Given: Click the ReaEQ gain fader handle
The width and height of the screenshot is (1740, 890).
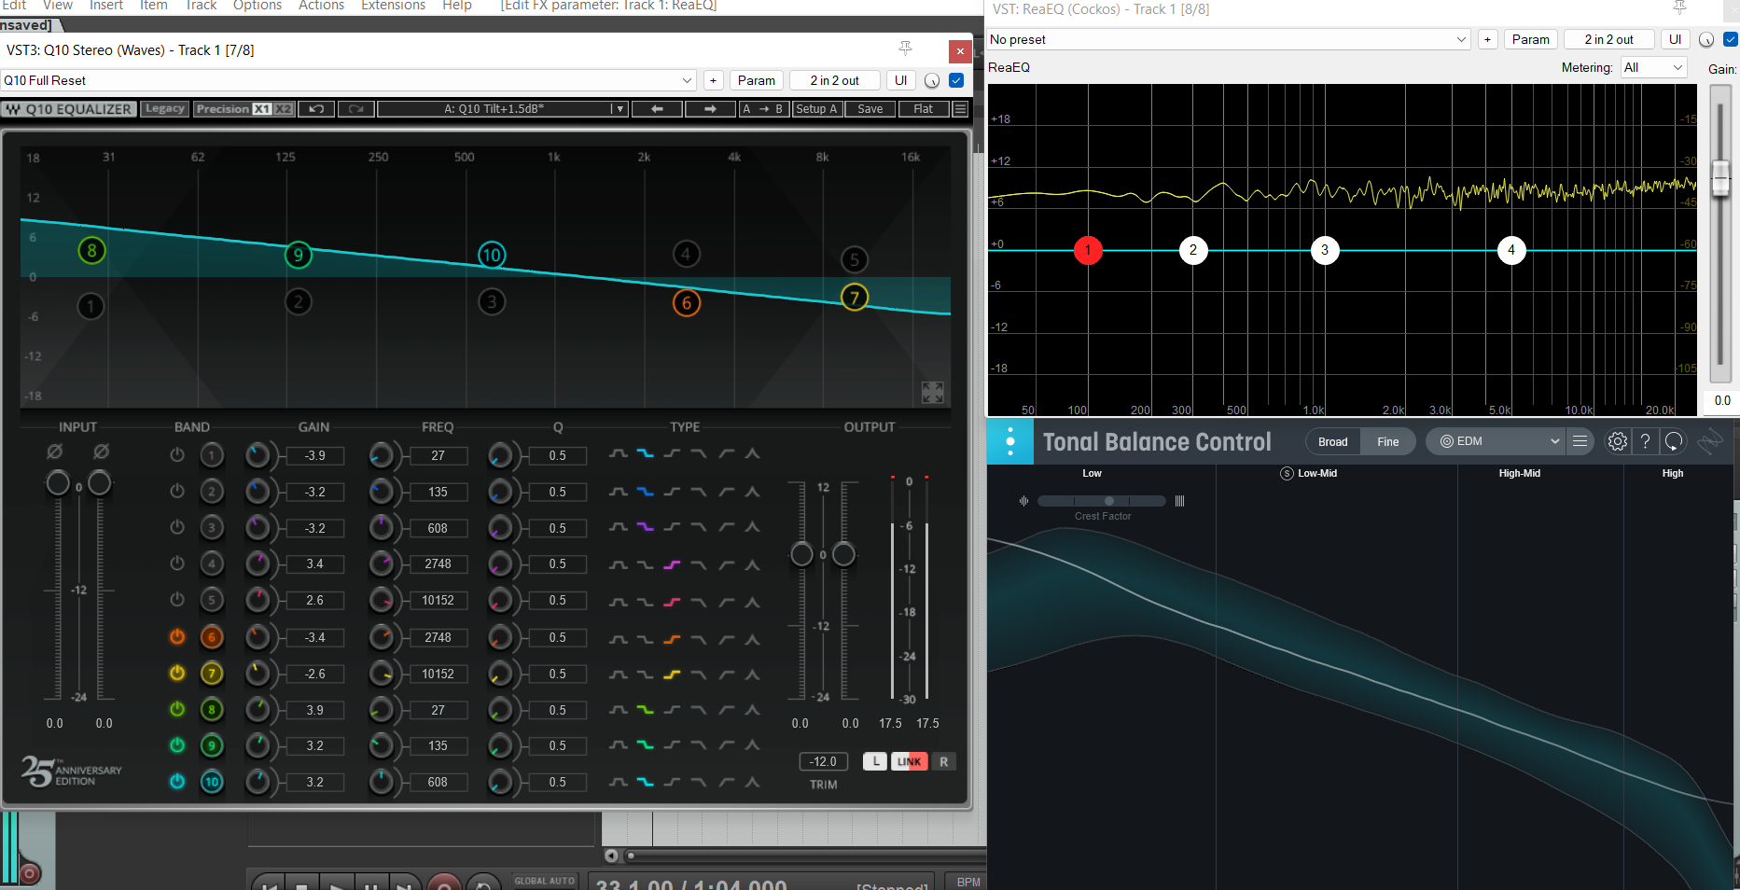Looking at the screenshot, I should click(1720, 177).
